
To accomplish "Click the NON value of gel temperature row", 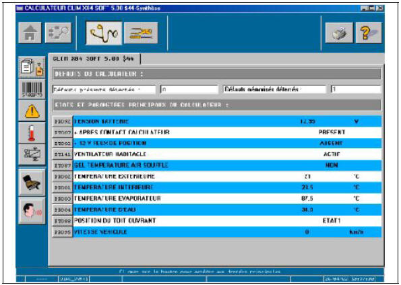I will click(x=332, y=166).
